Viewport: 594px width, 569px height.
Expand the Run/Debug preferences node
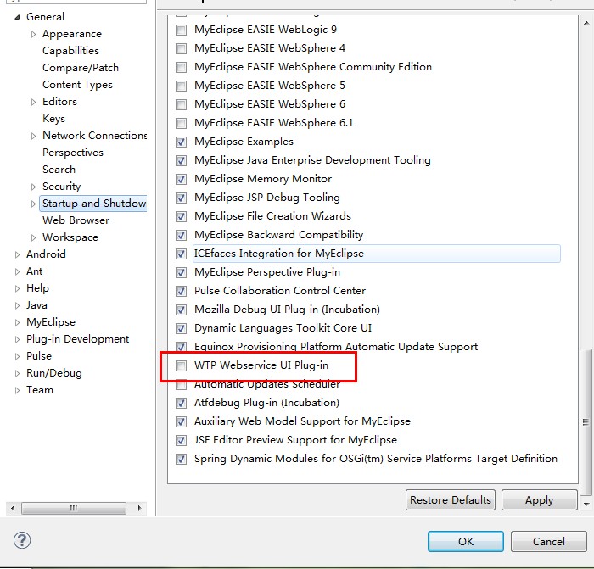point(17,373)
